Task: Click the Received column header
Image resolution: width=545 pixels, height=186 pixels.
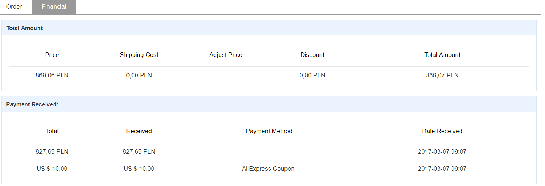Action: (x=139, y=131)
